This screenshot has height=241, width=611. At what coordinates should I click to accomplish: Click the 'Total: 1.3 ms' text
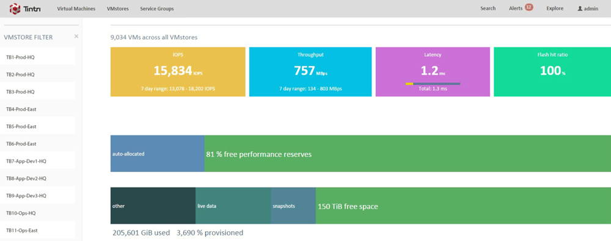(x=433, y=88)
